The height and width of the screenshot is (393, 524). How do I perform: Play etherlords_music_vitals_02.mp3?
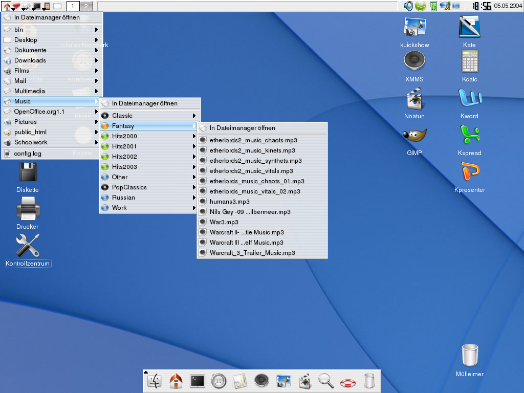coord(263,191)
